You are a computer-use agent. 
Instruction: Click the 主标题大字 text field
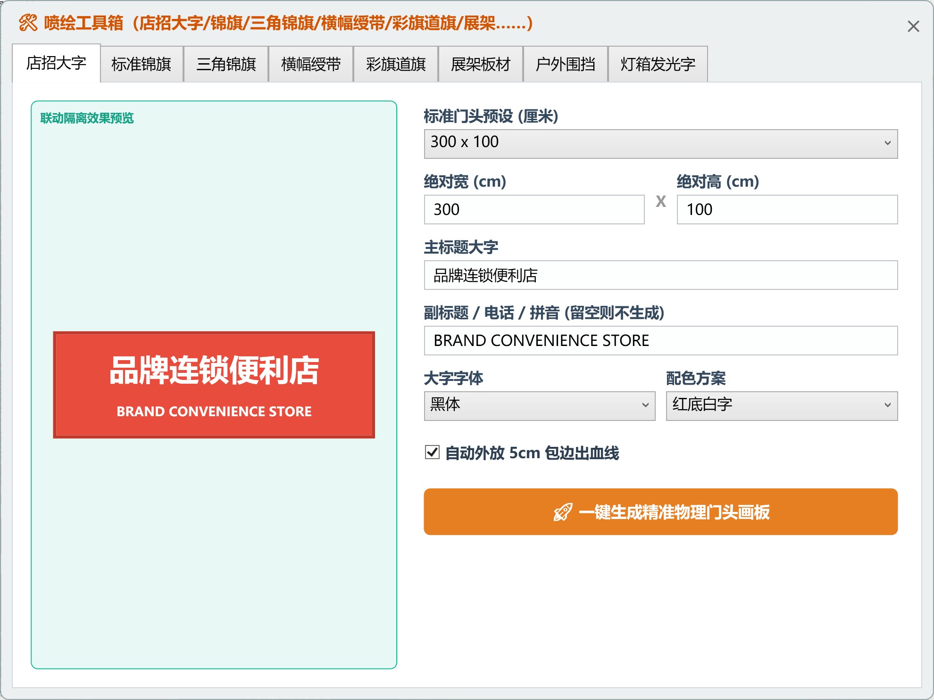coord(660,275)
